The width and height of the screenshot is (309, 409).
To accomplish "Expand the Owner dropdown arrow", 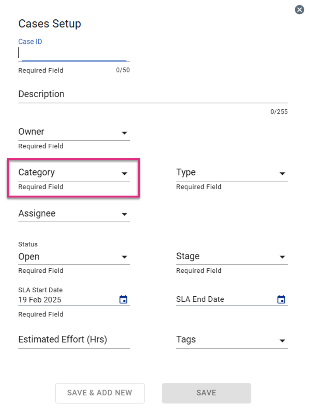I will tap(124, 133).
